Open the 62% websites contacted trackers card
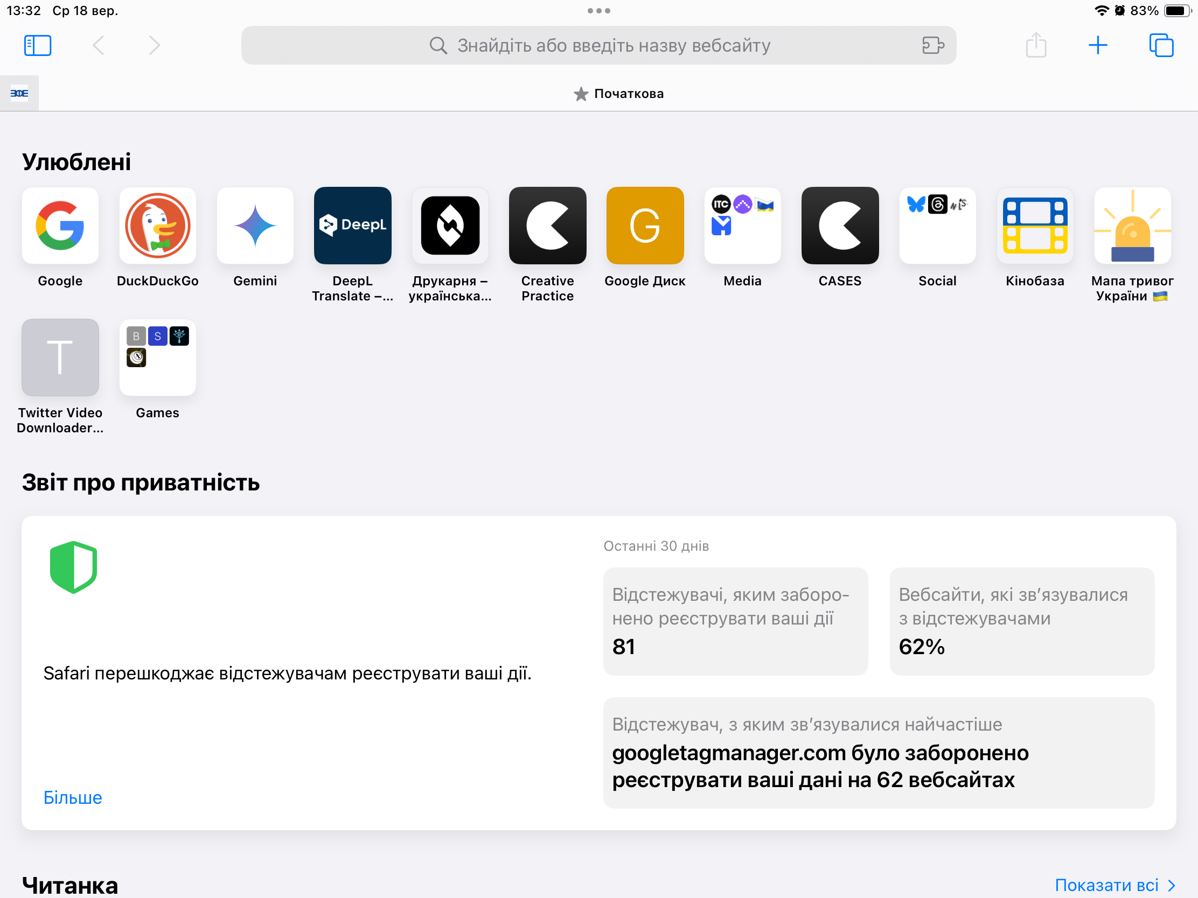Image resolution: width=1198 pixels, height=898 pixels. coord(1022,621)
